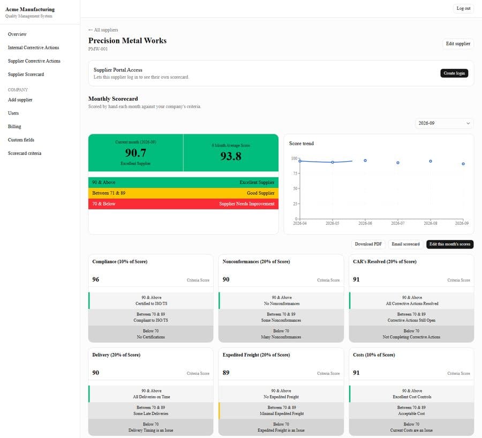
Task: Click Expedited Freight score 89
Action: pyautogui.click(x=226, y=373)
